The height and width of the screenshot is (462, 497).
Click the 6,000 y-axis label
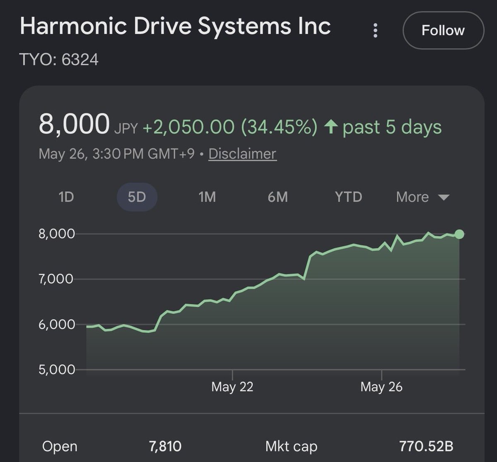tap(56, 325)
